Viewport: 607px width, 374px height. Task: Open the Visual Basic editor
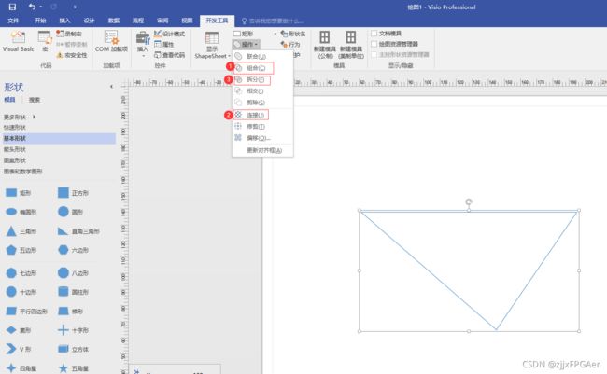[x=18, y=41]
